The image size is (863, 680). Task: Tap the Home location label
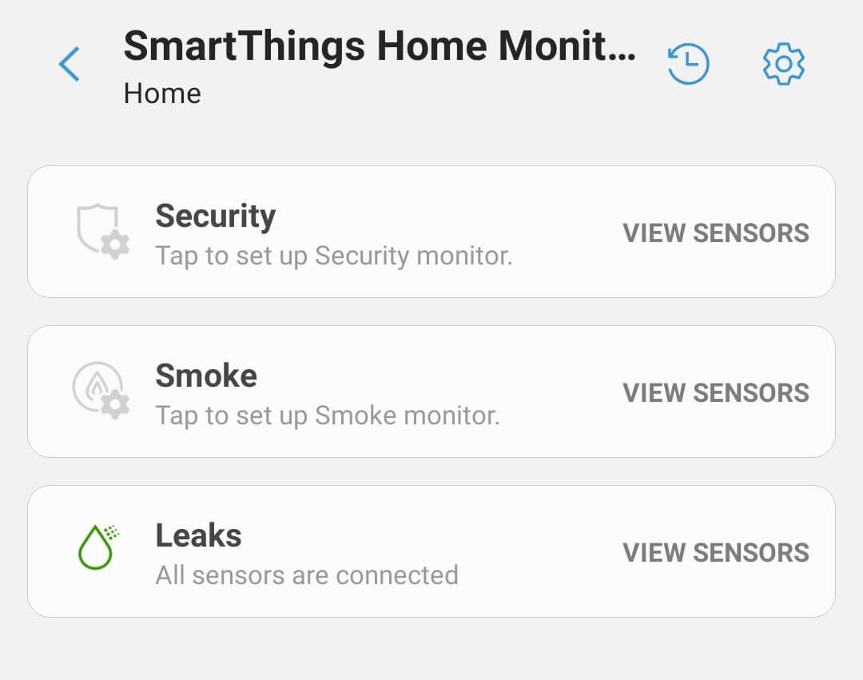(161, 93)
